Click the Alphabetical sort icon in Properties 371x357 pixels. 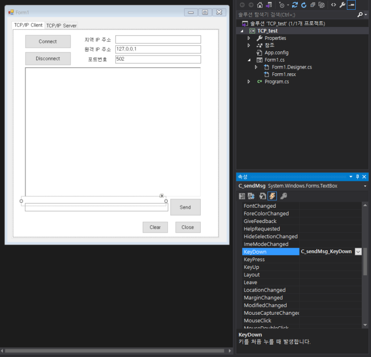(251, 196)
